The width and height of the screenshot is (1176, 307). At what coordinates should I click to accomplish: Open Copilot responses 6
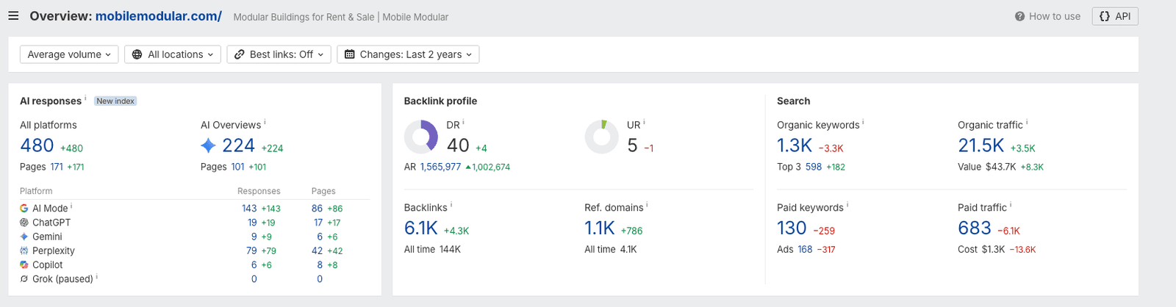tap(254, 264)
